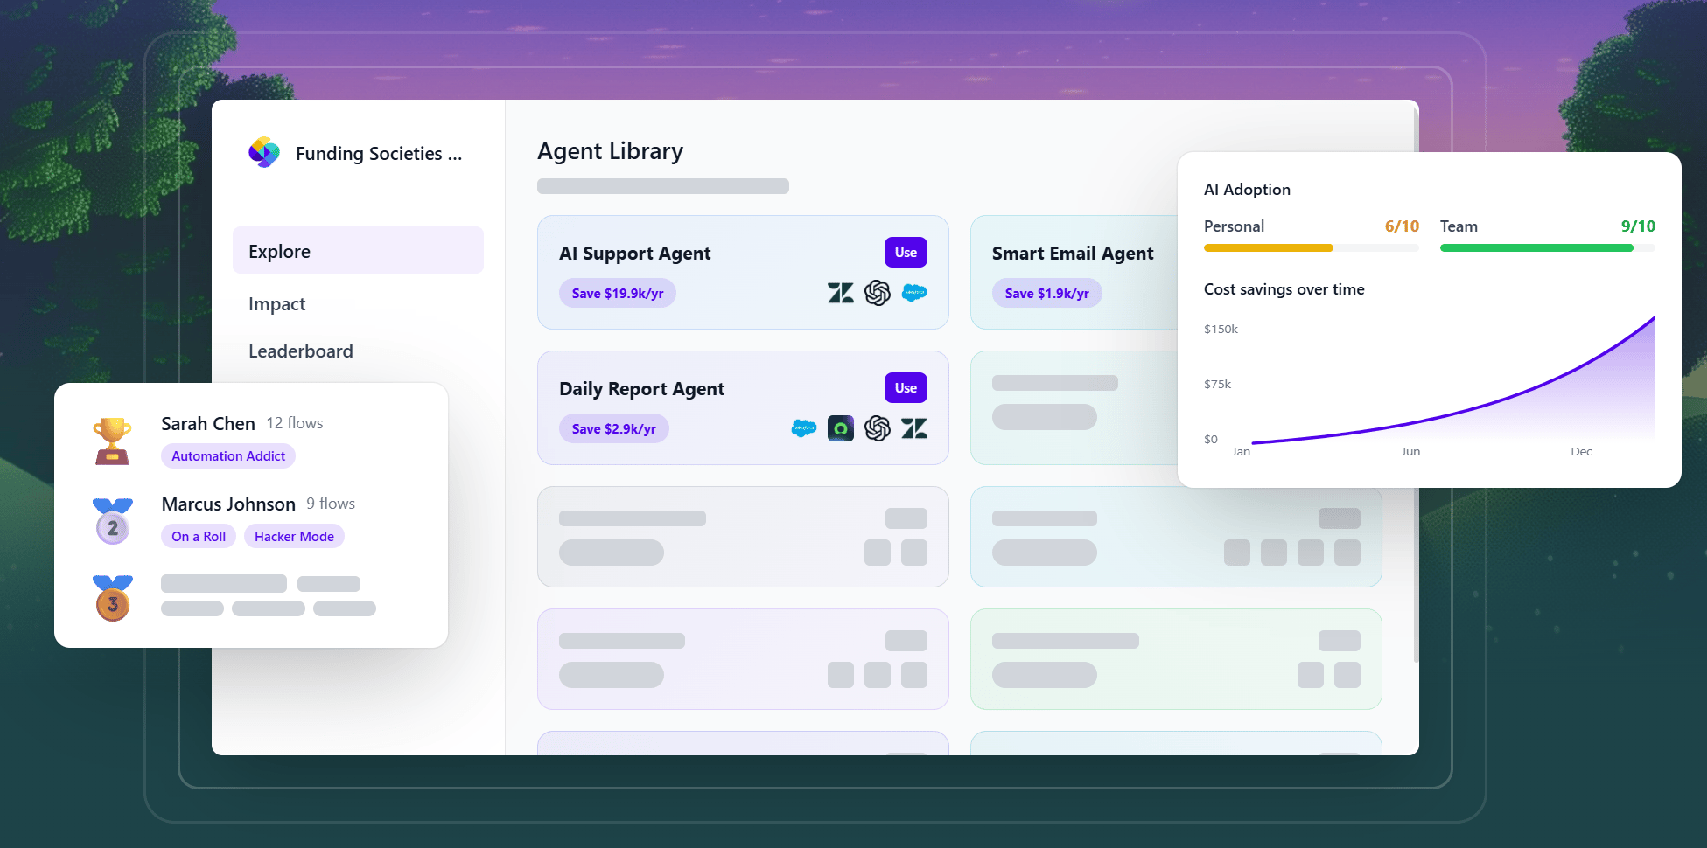1707x848 pixels.
Task: Click the OpenAI icon on Daily Report Agent card
Action: coord(878,428)
